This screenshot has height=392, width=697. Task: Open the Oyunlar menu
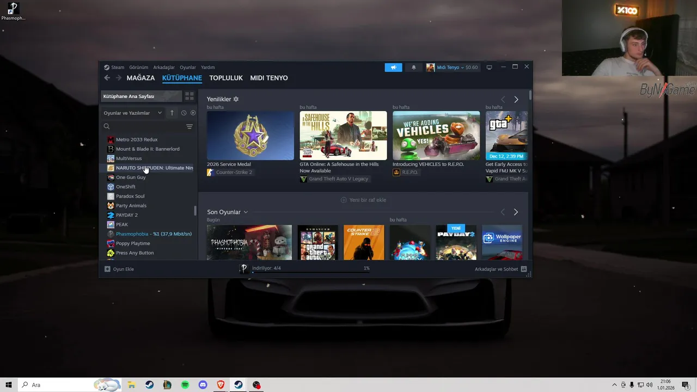pyautogui.click(x=188, y=68)
